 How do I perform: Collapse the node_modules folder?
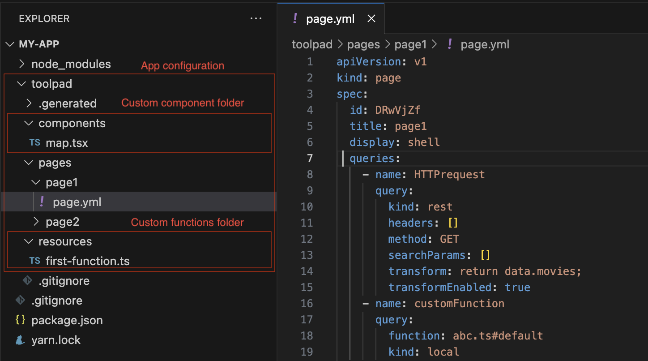tap(21, 64)
